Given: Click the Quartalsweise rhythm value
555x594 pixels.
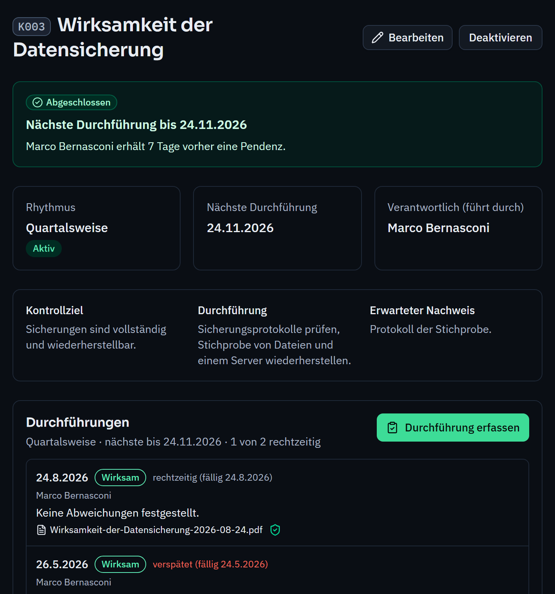Looking at the screenshot, I should pos(67,228).
